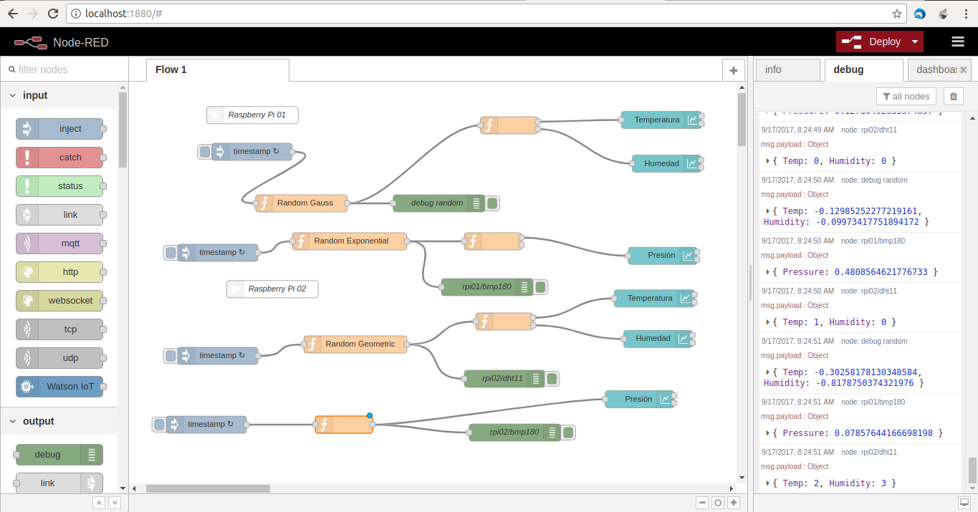Open the Node-RED hamburger menu
Image resolution: width=978 pixels, height=512 pixels.
958,42
